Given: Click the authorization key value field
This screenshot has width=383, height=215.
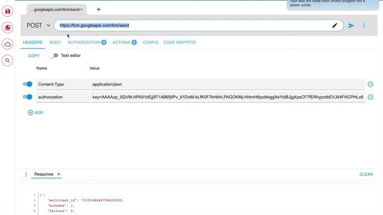Looking at the screenshot, I should (227, 97).
